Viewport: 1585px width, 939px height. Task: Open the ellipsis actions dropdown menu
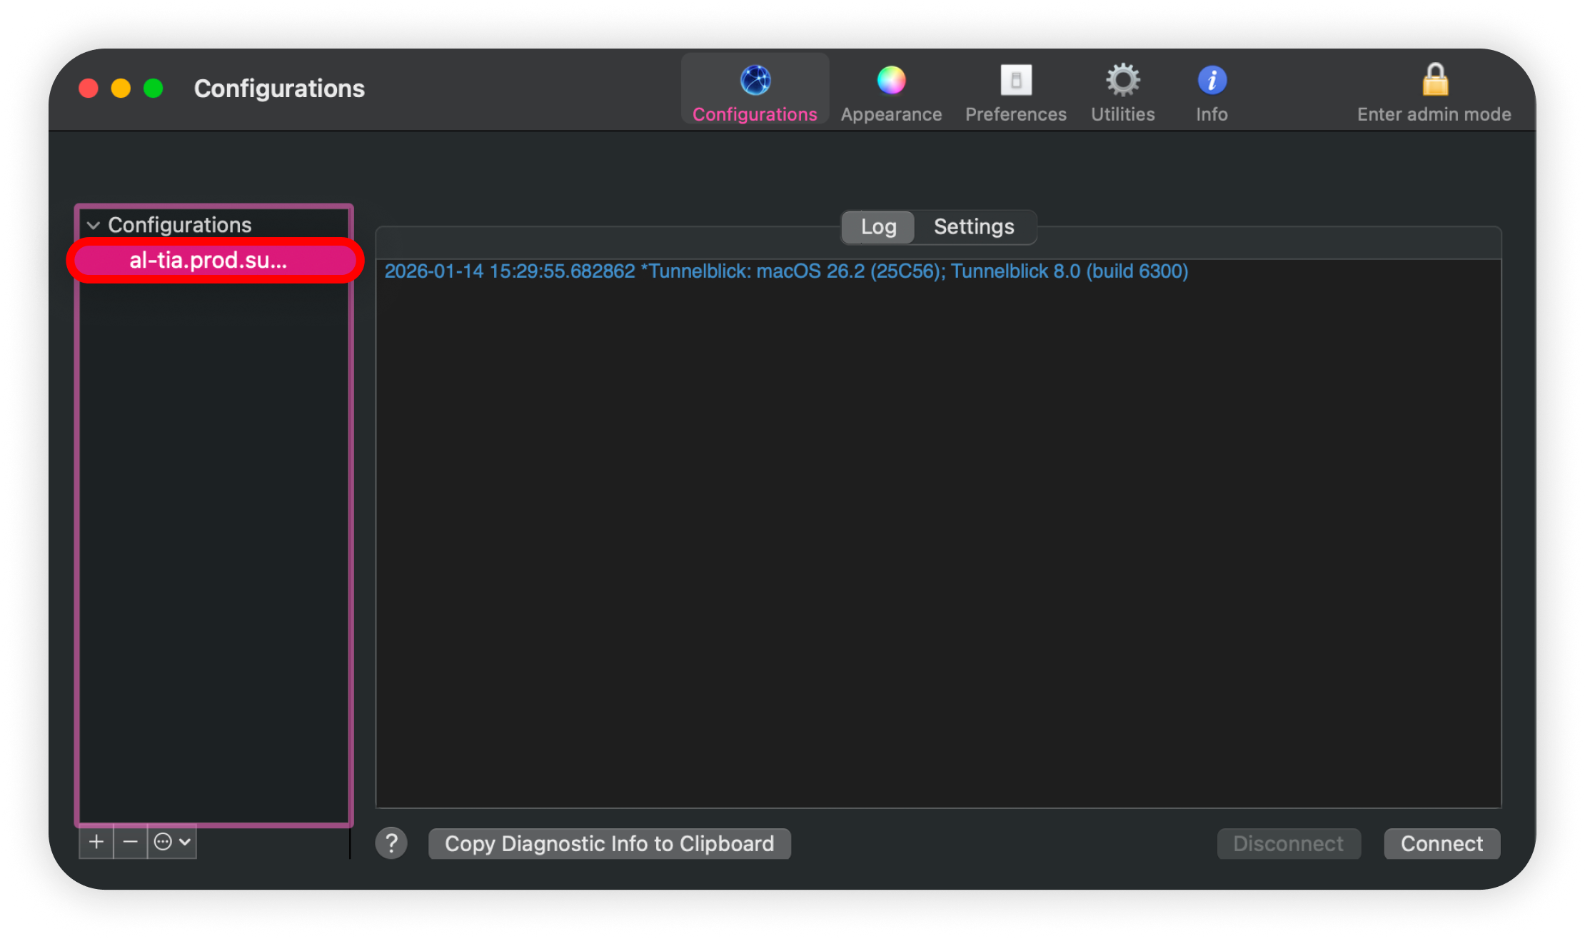tap(172, 843)
